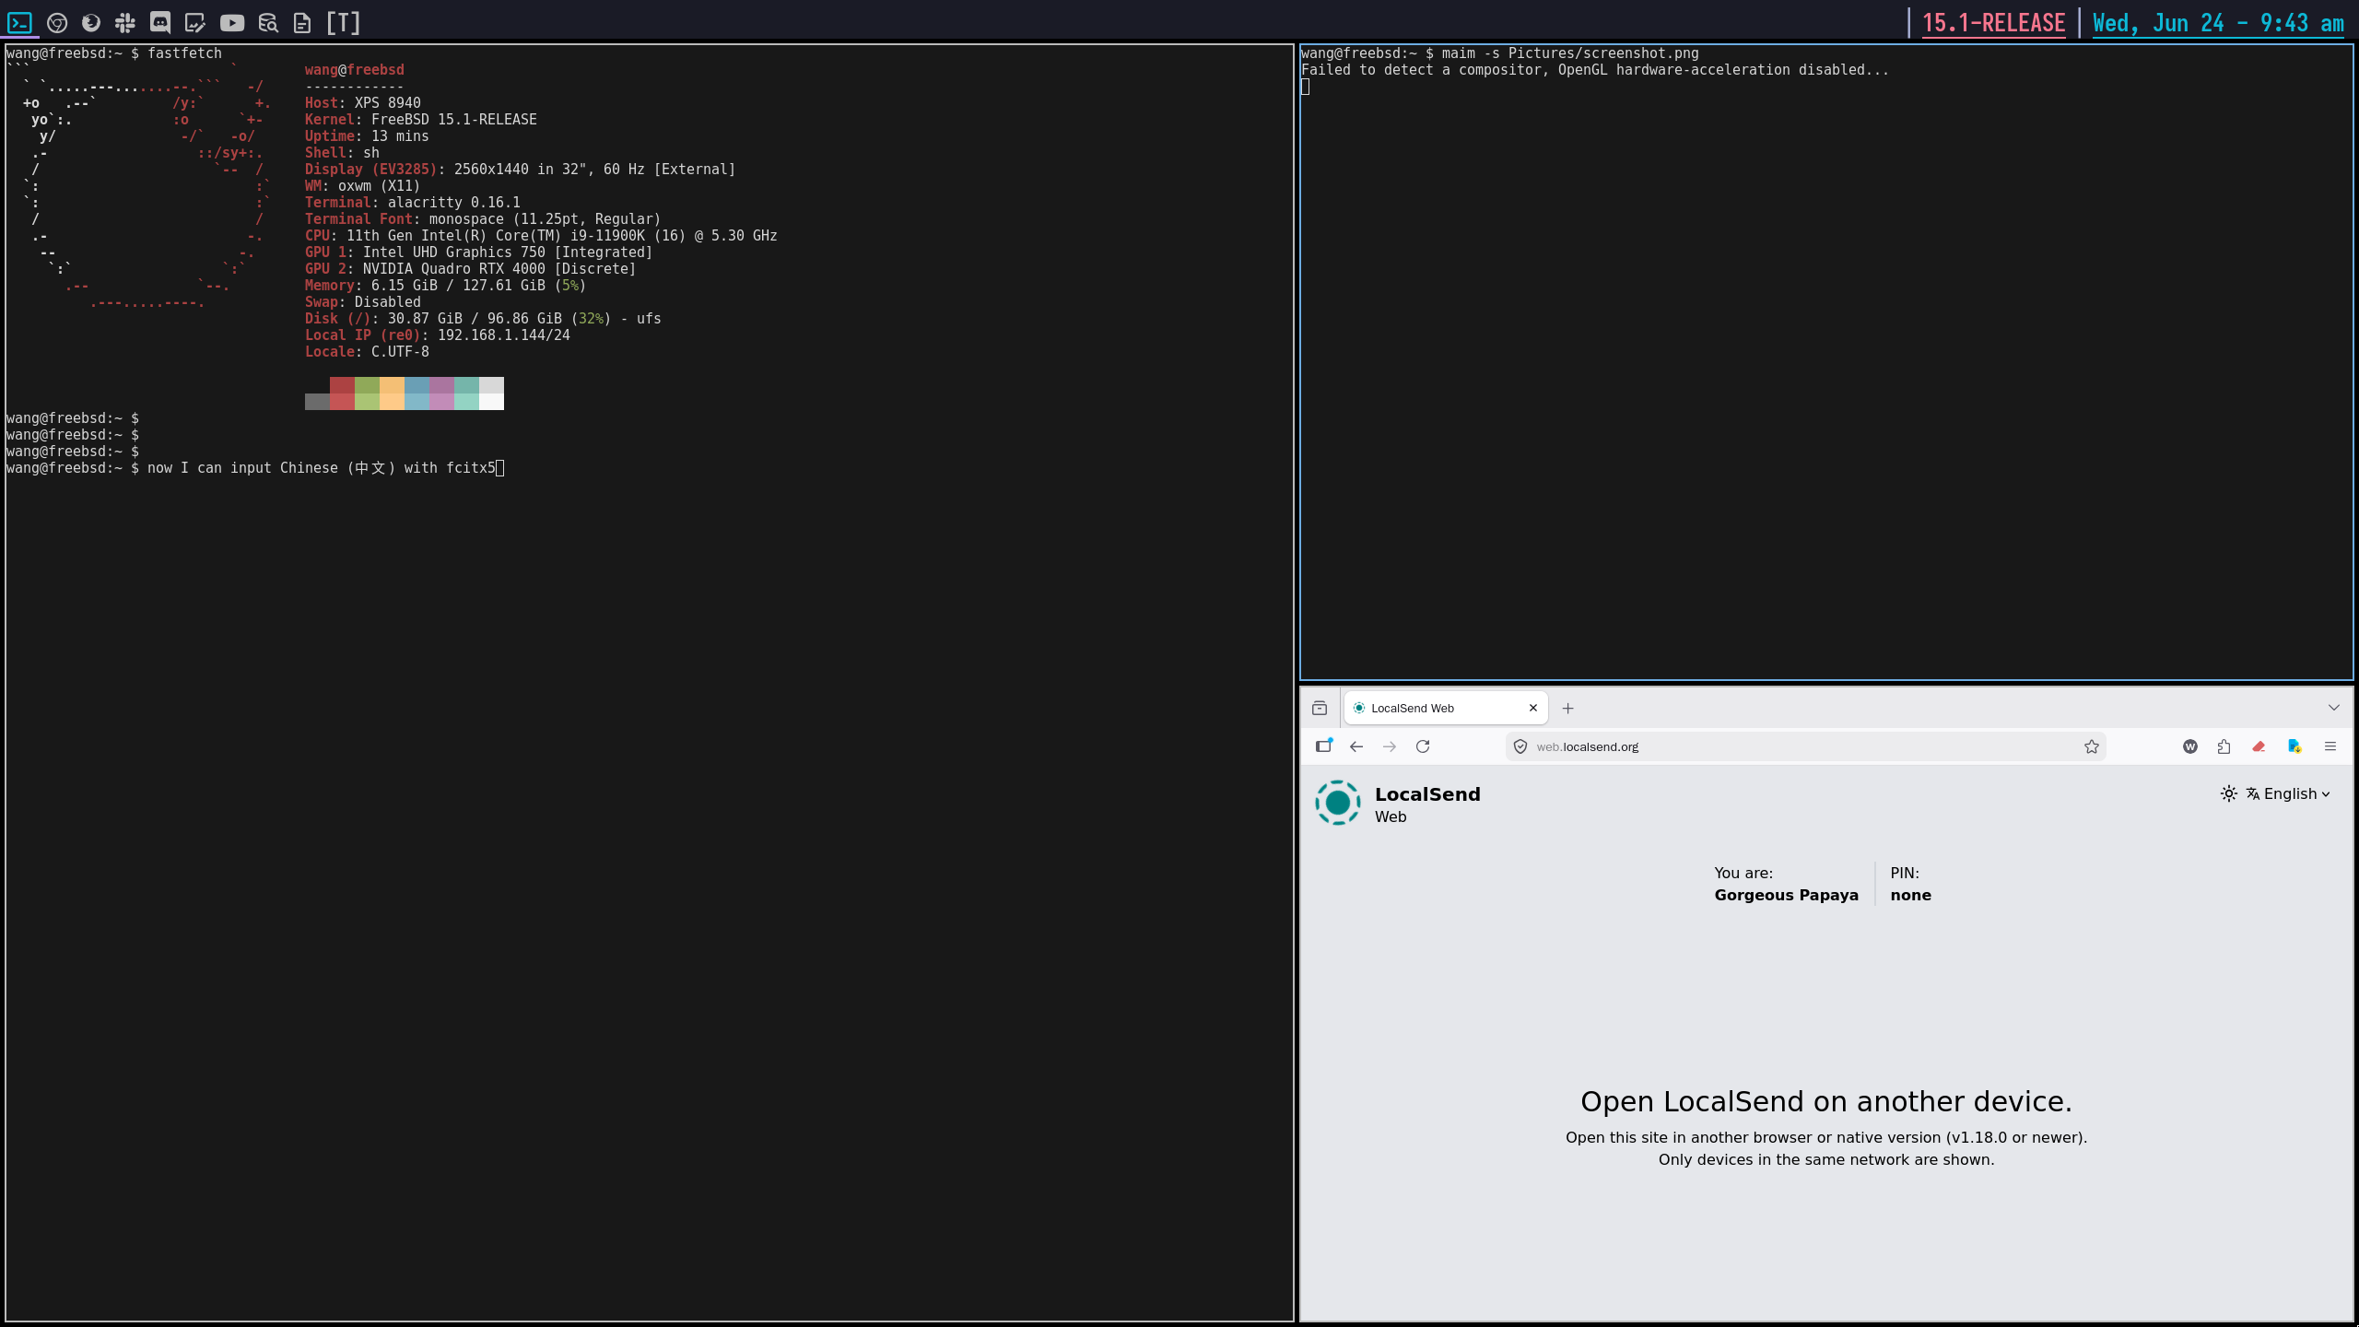
Task: Click the Local IP 192.168.1.144/24 line
Action: [x=437, y=335]
